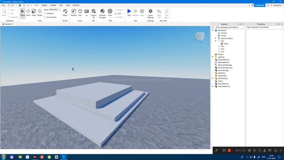Screen dimensions: 284x160
Task: Start Play test
Action: click(x=129, y=13)
